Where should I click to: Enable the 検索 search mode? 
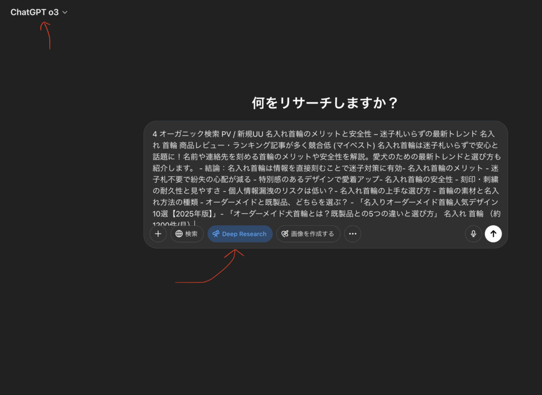pos(187,234)
